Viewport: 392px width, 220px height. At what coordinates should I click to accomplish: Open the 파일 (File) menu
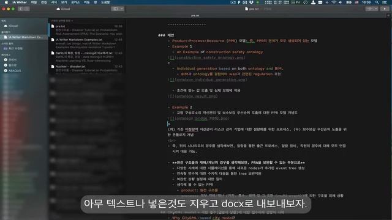pos(34,2)
